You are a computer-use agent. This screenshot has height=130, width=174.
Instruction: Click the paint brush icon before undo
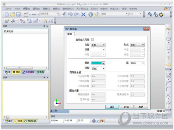(64, 15)
